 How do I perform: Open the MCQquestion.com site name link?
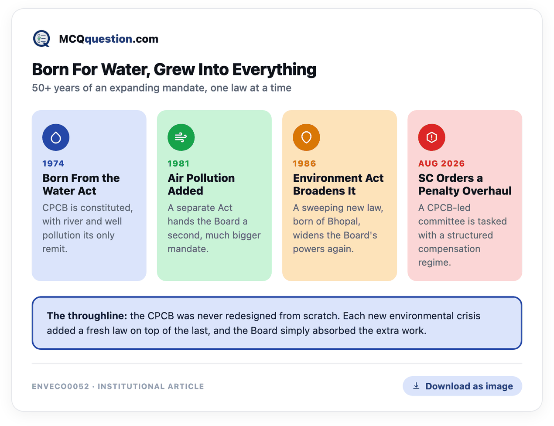pos(109,39)
